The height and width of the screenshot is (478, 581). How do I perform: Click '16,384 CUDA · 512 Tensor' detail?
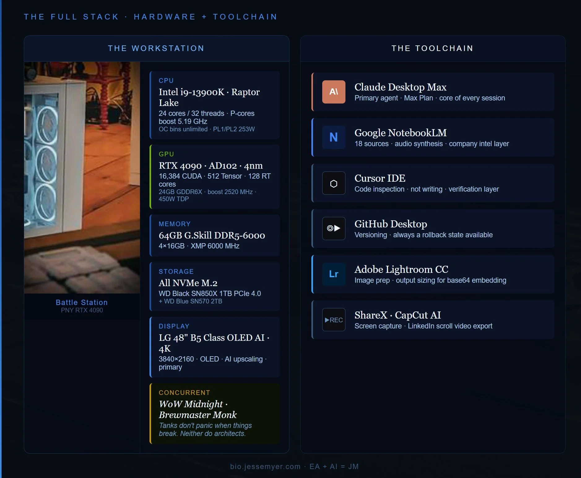pyautogui.click(x=200, y=176)
